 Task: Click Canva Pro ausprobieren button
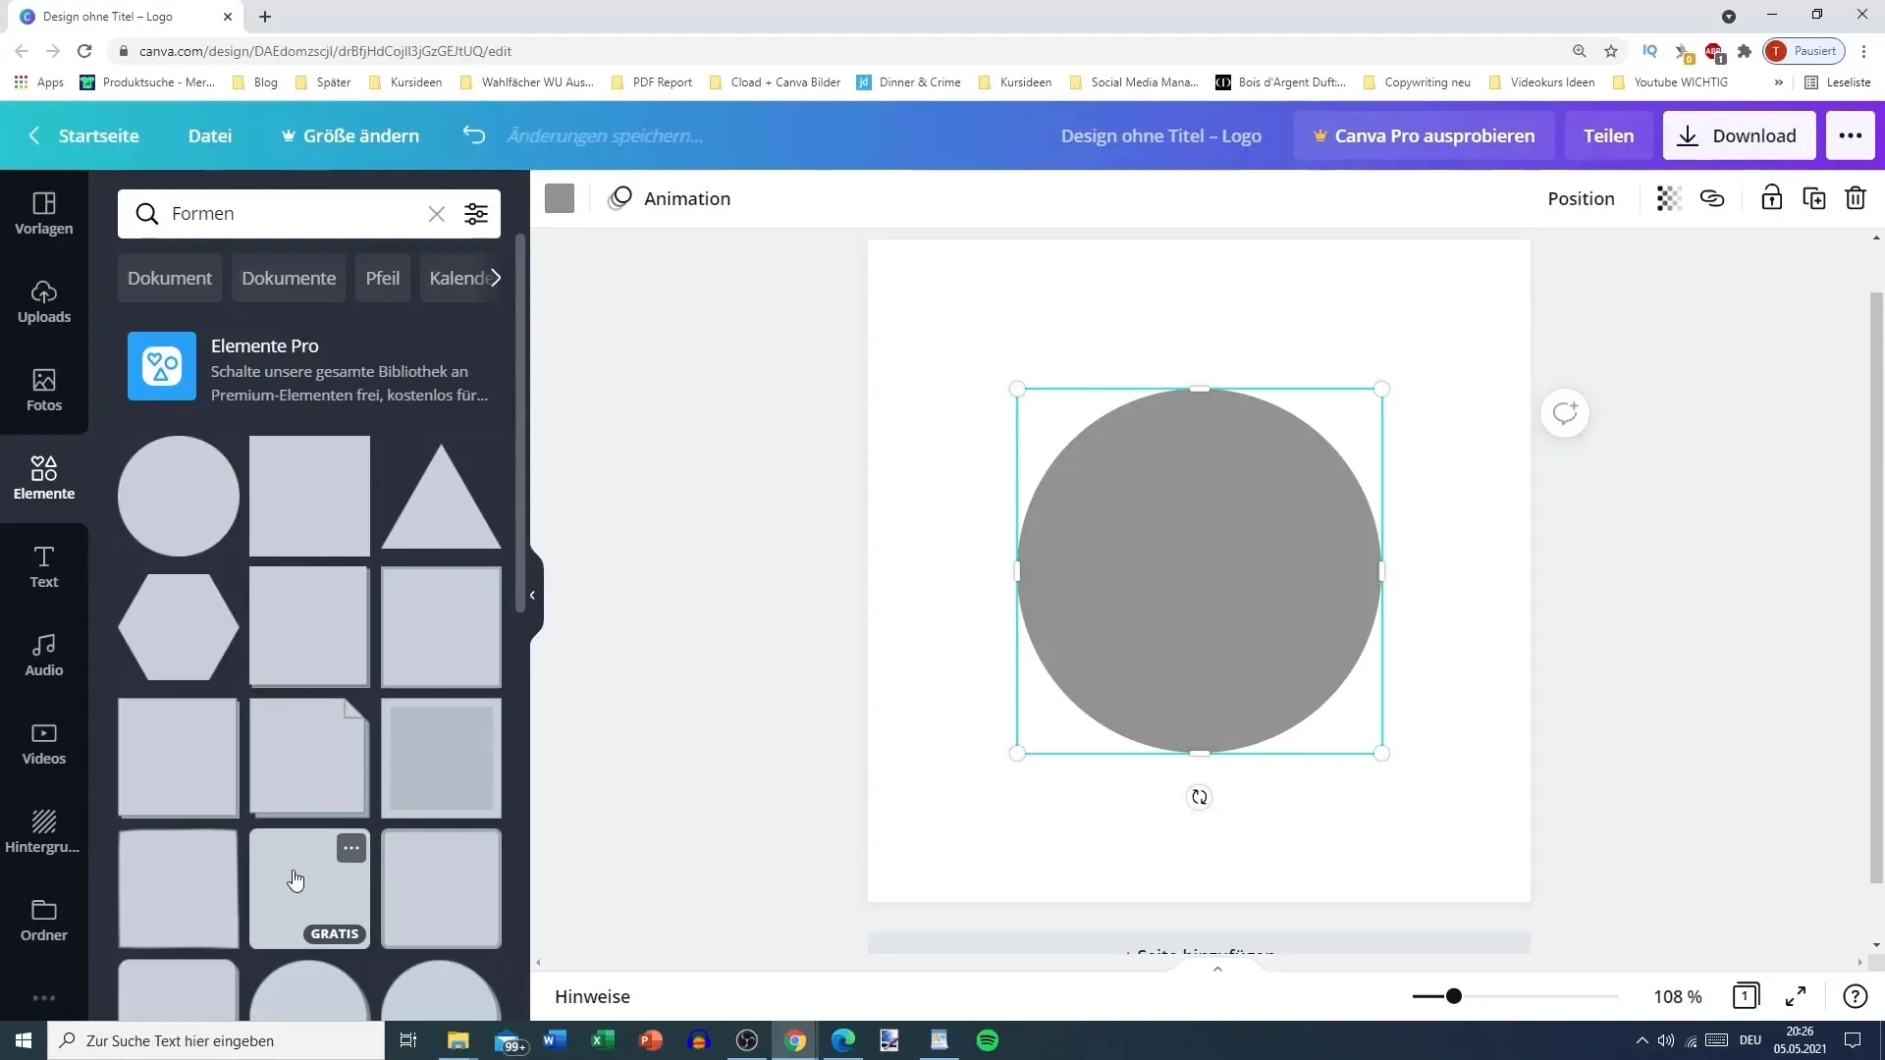[x=1423, y=134]
